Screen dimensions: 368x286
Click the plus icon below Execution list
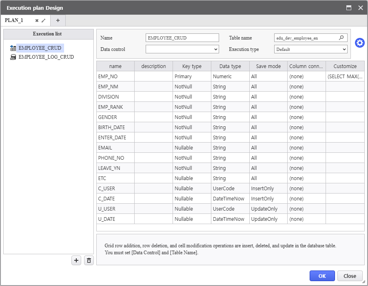click(76, 260)
